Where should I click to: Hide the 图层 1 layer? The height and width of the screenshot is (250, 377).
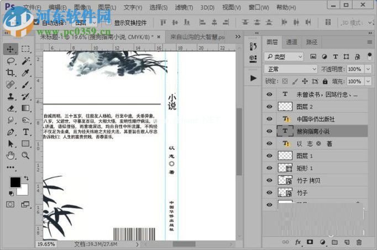(x=269, y=155)
